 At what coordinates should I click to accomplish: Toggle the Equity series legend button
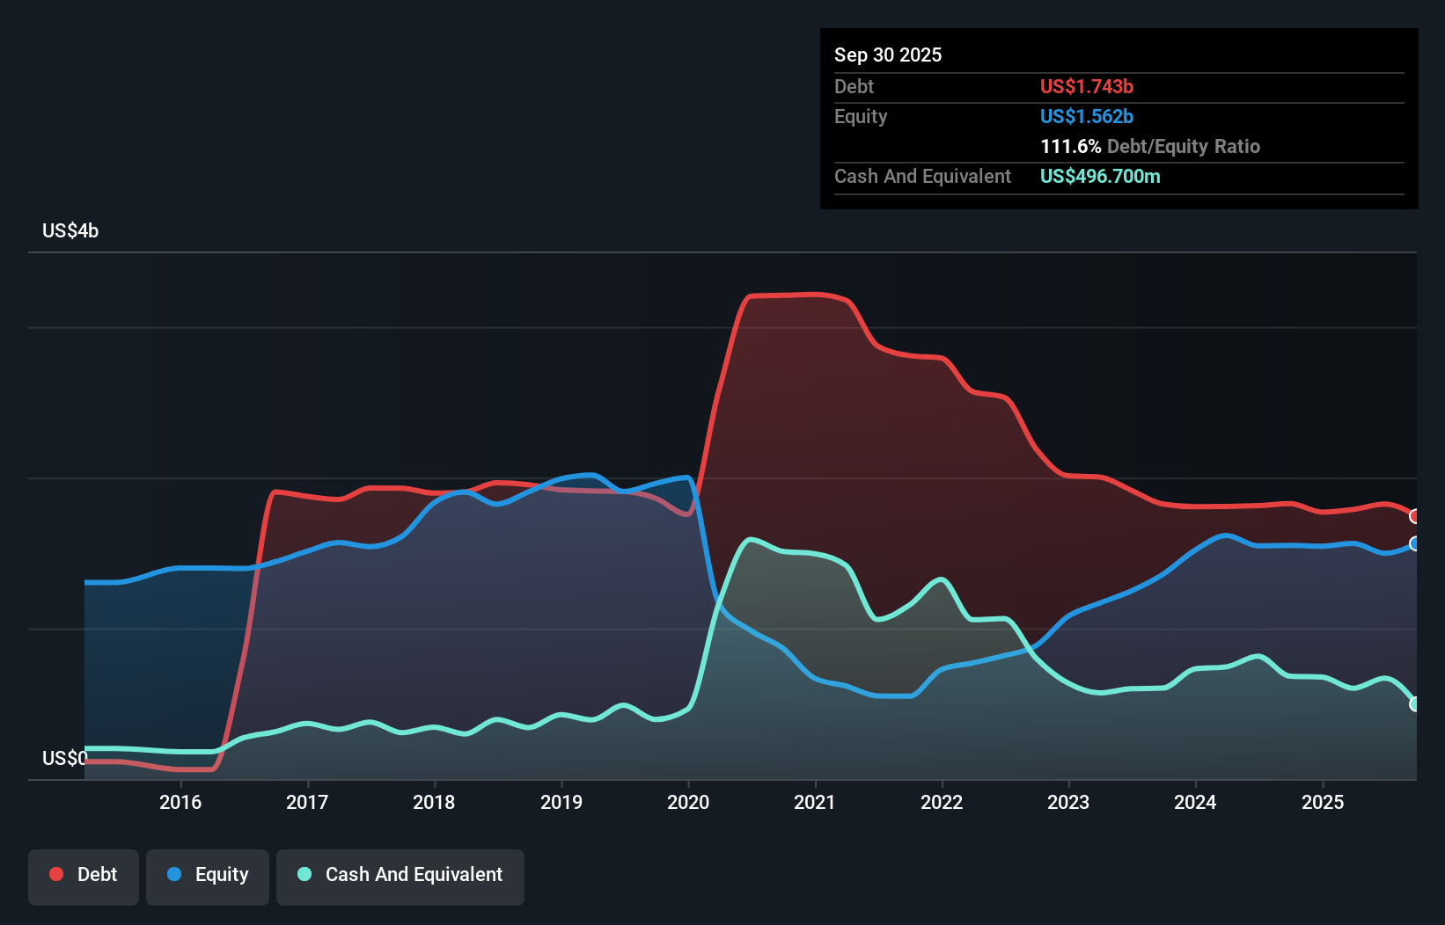click(x=208, y=877)
